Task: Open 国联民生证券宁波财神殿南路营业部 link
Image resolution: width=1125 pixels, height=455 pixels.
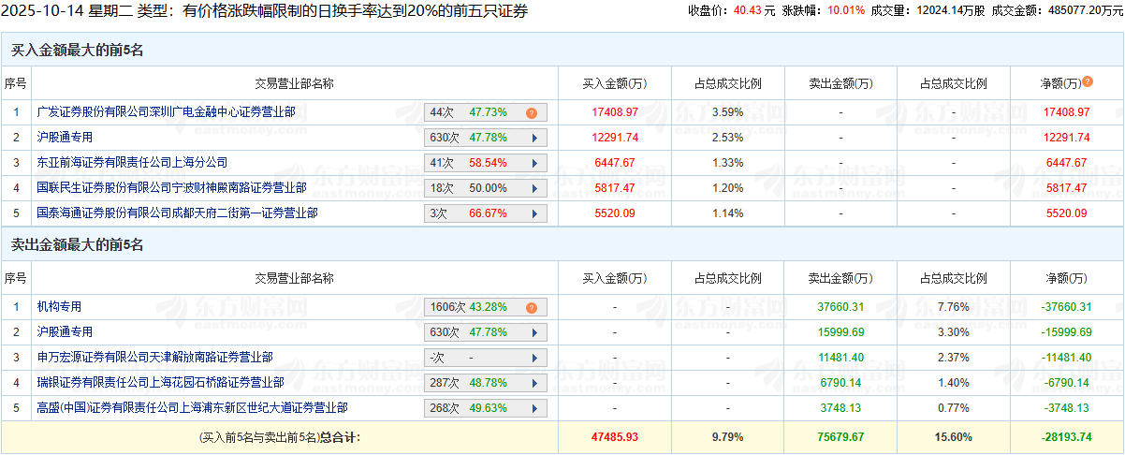Action: 171,188
